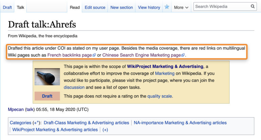The height and width of the screenshot is (140, 261).
Task: Add page to watchlist with star icon
Action: click(x=167, y=7)
